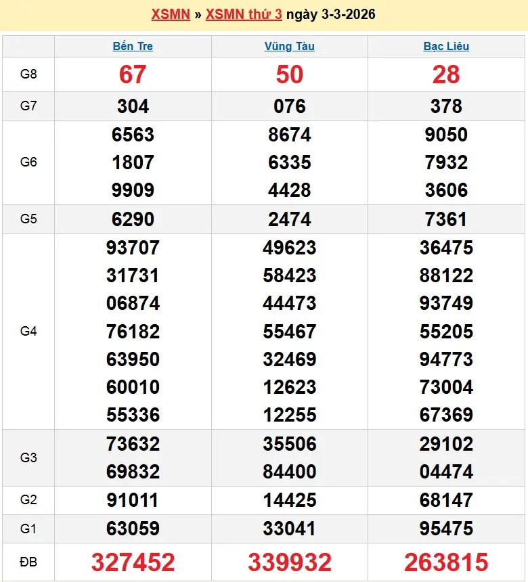Open the Bến Tre province link

[133, 47]
